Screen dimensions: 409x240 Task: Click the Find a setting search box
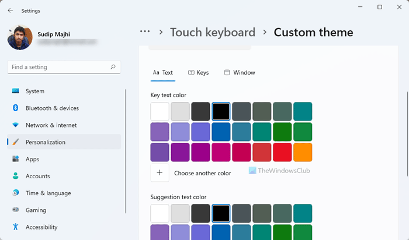pyautogui.click(x=58, y=67)
